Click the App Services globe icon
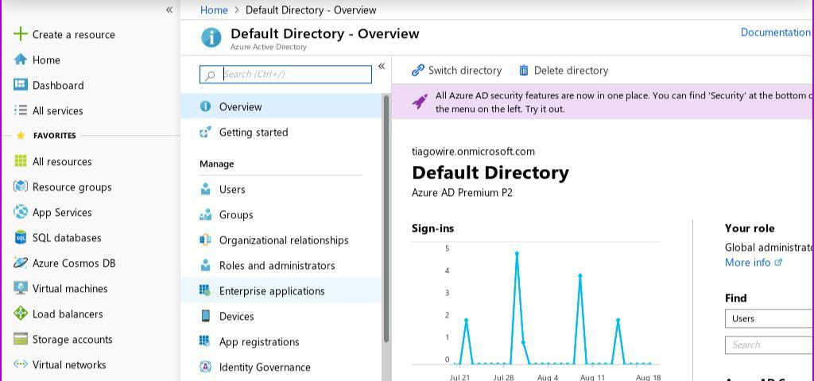814x381 pixels. pyautogui.click(x=20, y=211)
